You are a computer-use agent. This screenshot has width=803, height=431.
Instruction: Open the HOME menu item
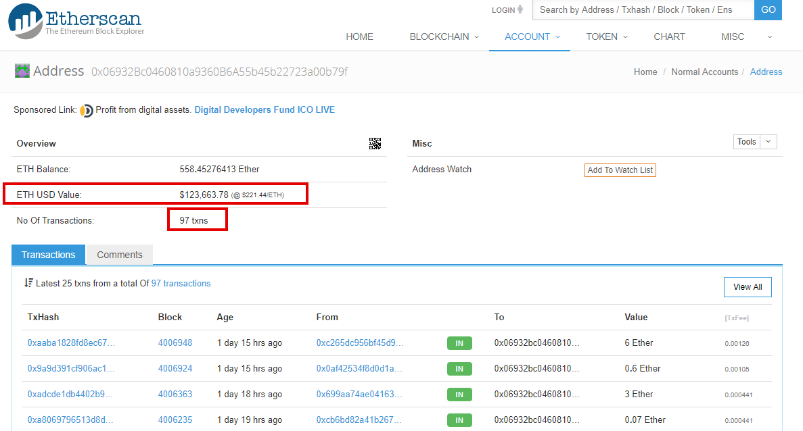(x=359, y=36)
